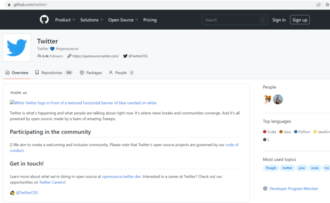The width and height of the screenshot is (330, 203).
Task: Click the @TwitterOSS link in README
Action: coord(27,193)
